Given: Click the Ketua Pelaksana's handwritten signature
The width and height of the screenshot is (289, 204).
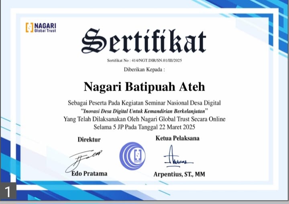Looking at the screenshot, I should (177, 158).
